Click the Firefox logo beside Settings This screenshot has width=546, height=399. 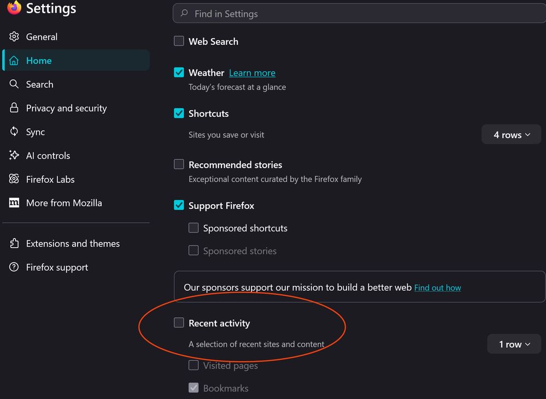point(14,7)
